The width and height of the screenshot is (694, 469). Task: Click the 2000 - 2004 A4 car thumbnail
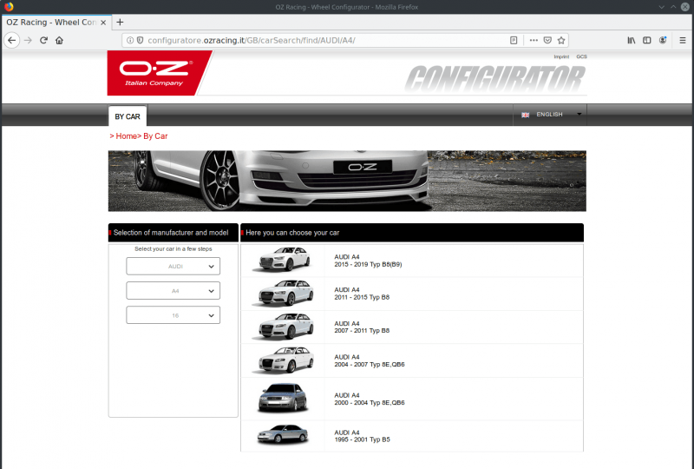(283, 398)
